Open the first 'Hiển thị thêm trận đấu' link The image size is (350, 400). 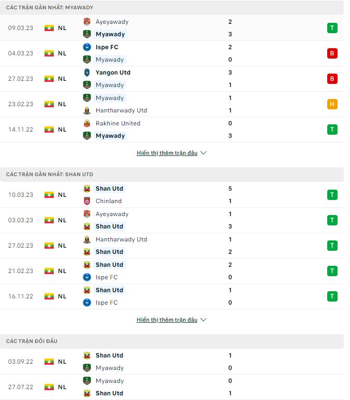tap(167, 153)
